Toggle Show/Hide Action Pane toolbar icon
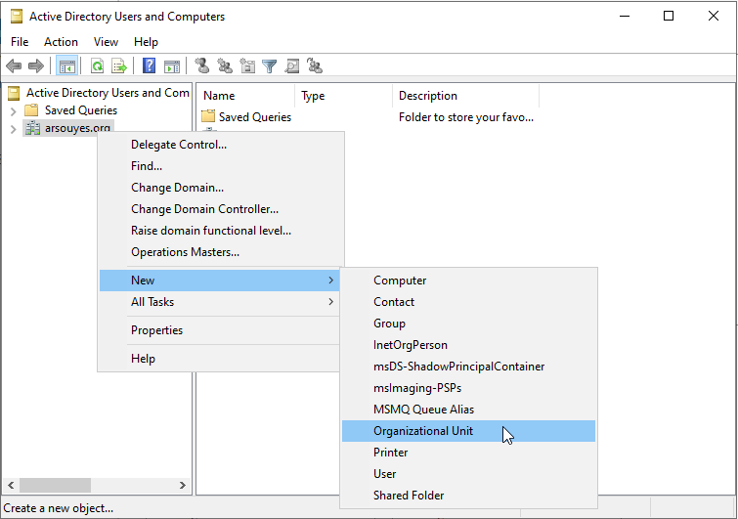This screenshot has width=738, height=519. point(172,66)
